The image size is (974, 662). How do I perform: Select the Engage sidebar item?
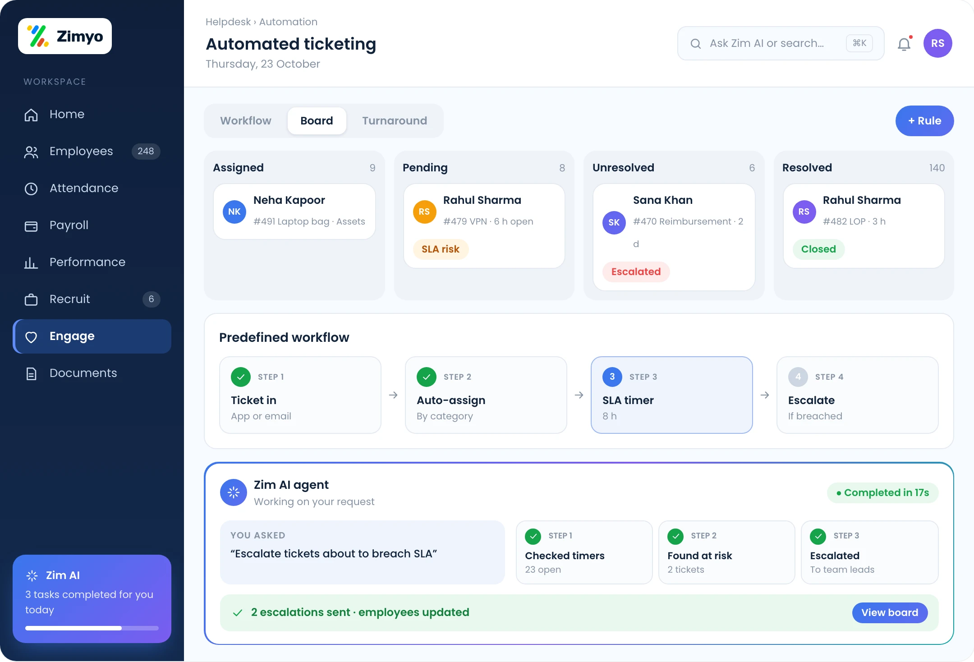tap(92, 336)
